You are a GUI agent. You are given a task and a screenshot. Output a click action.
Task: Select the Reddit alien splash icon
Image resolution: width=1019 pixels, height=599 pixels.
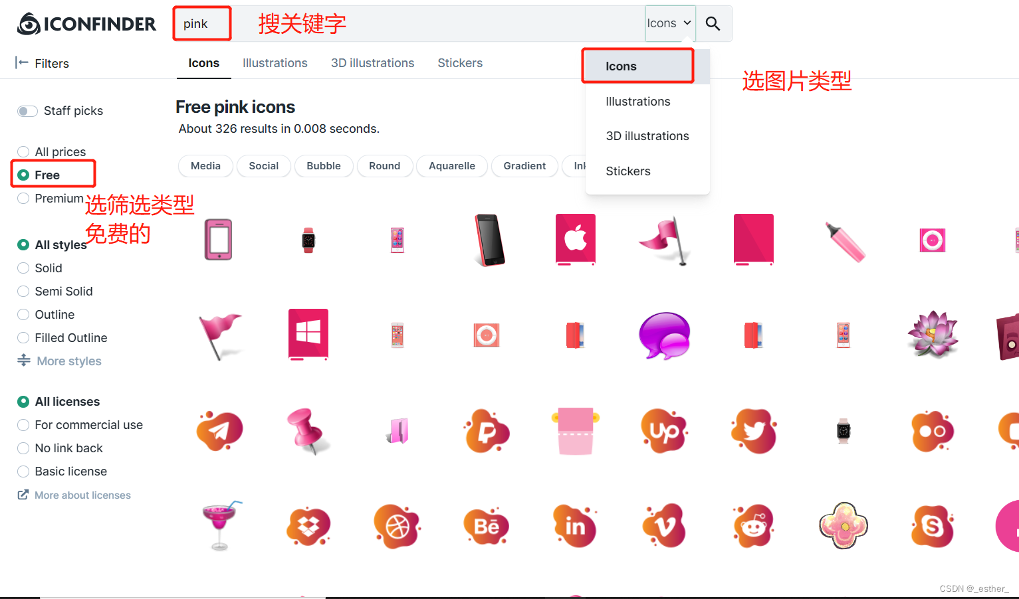click(x=754, y=526)
